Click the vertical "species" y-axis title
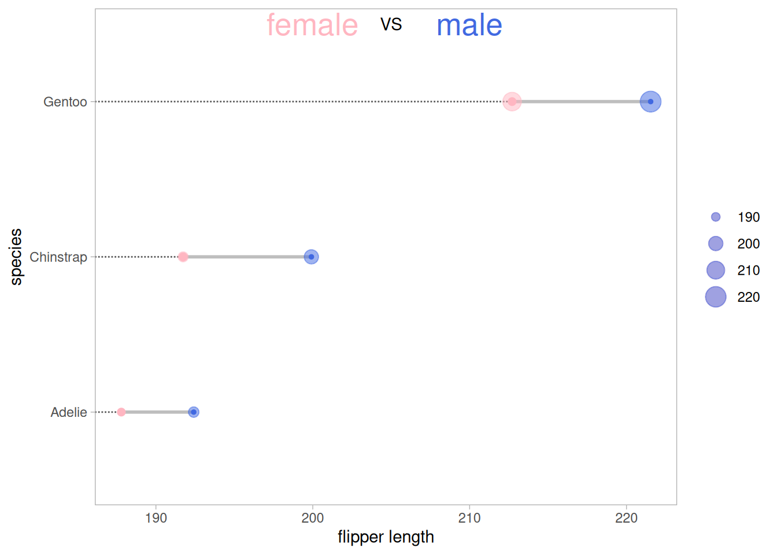Screen dimensions: 777x555 [x=16, y=257]
